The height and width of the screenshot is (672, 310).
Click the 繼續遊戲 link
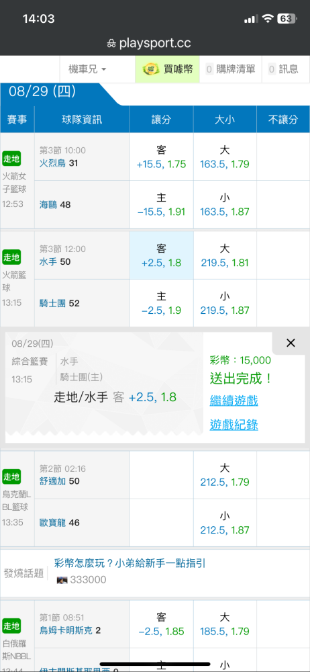coord(234,401)
